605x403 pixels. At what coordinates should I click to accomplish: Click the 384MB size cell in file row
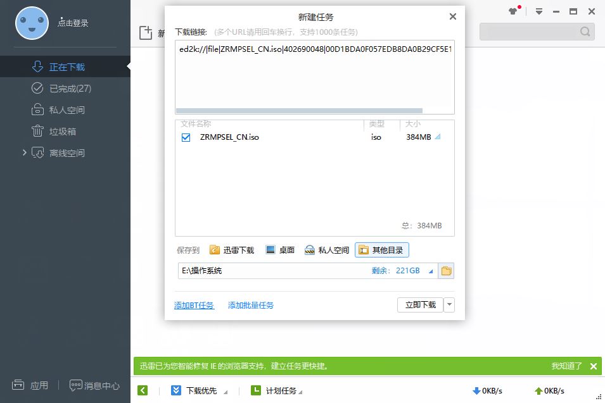(419, 137)
